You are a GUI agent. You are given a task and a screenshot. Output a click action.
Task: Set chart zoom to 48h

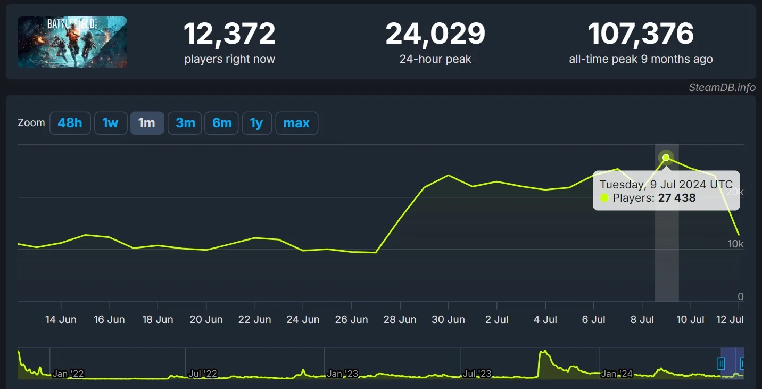pos(70,123)
